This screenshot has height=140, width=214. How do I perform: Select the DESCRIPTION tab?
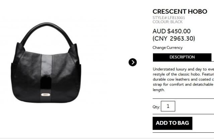click(x=182, y=57)
